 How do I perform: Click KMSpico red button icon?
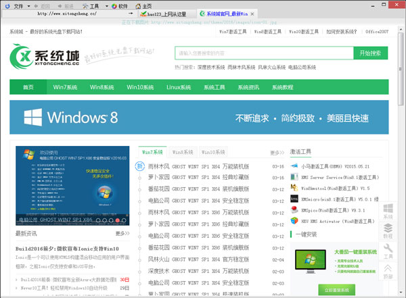click(294, 209)
